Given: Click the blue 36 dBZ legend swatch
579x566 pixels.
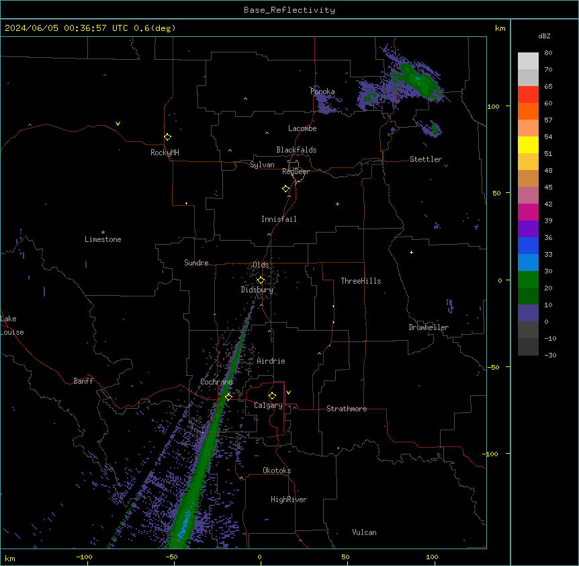Looking at the screenshot, I should click(x=528, y=245).
